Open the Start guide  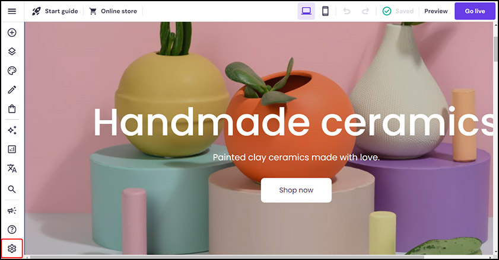[x=55, y=11]
